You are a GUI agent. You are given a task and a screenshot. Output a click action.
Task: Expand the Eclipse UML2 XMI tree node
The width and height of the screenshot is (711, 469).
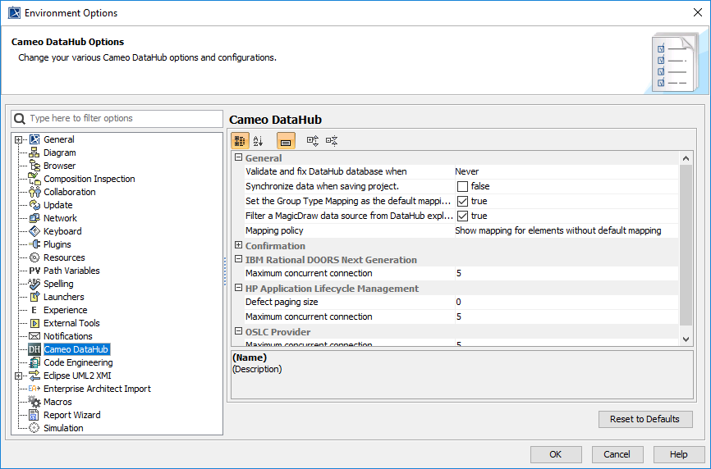point(18,376)
